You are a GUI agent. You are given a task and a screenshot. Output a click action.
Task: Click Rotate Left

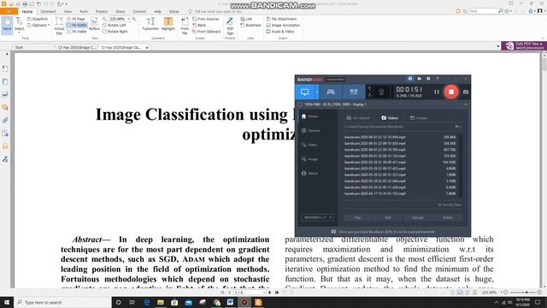[x=114, y=25]
